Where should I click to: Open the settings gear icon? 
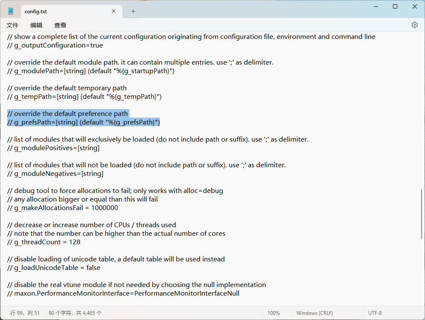(414, 25)
